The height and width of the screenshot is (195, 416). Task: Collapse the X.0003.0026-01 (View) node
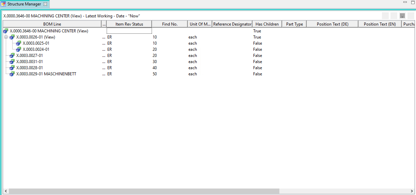(6, 37)
